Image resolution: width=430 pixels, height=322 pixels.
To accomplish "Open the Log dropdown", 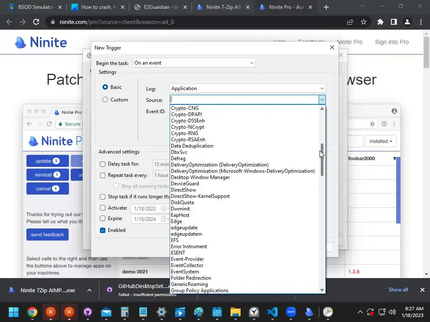I will 248,88.
